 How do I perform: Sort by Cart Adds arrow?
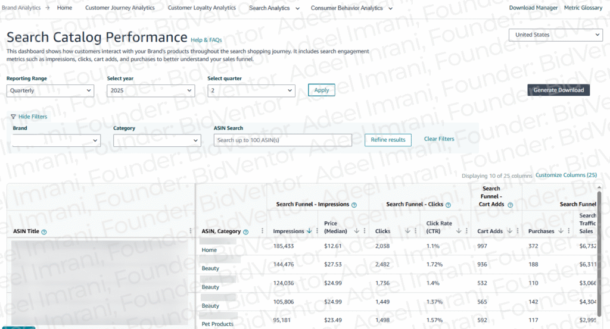point(510,231)
